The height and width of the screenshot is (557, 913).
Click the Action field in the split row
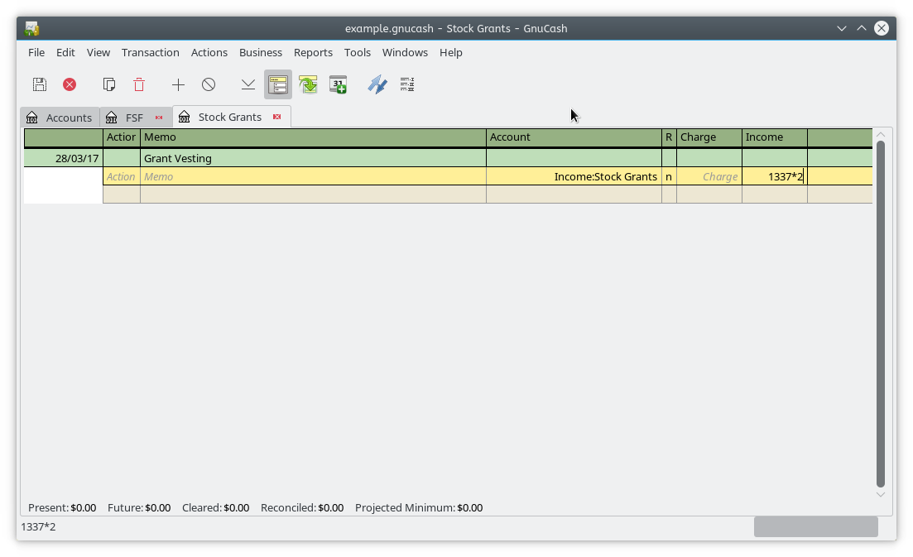tap(121, 176)
